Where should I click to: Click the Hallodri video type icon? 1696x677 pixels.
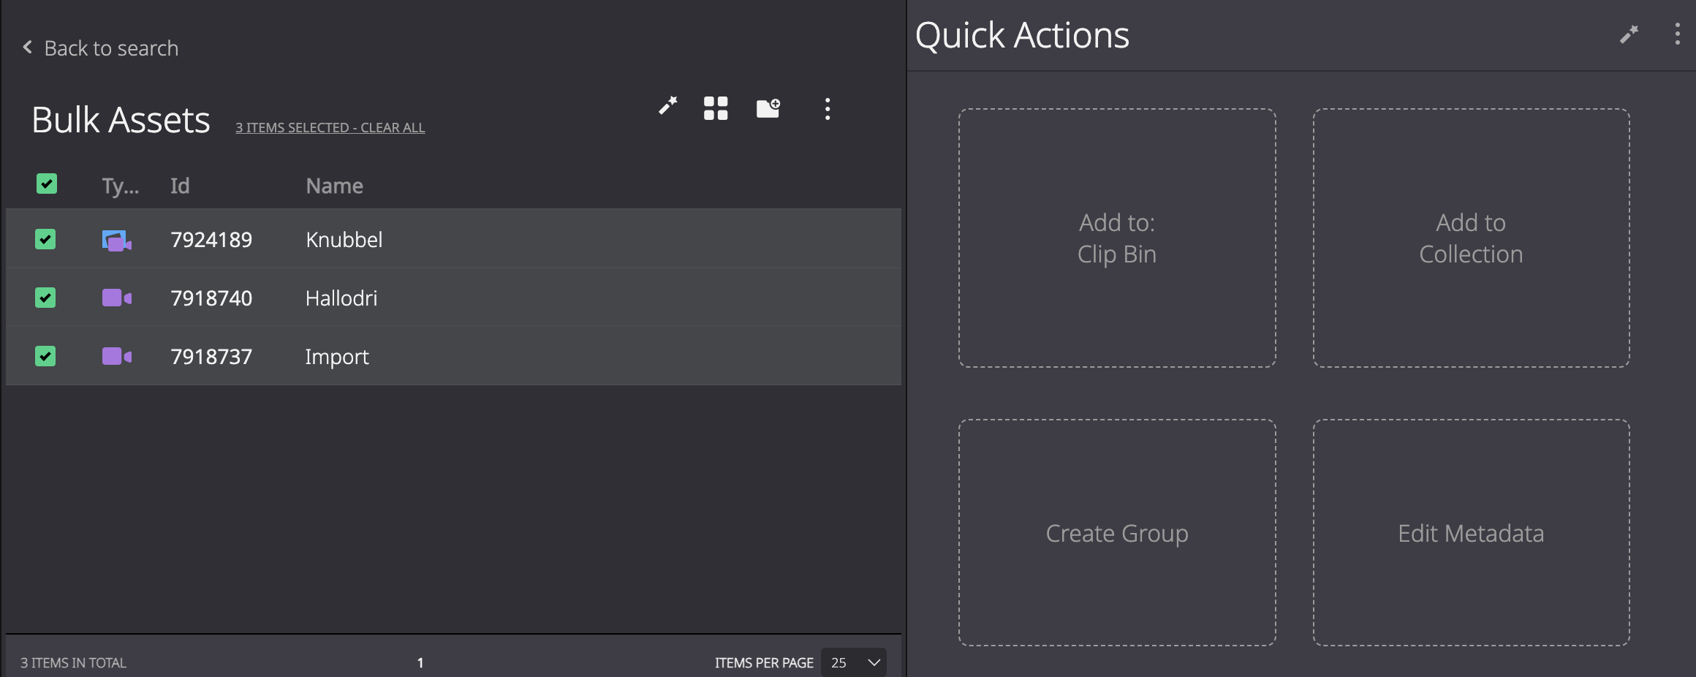click(x=117, y=298)
